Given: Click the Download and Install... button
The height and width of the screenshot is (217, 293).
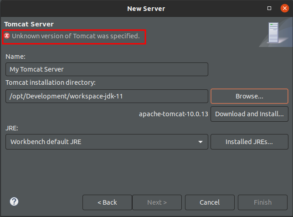Looking at the screenshot, I should (249, 114).
